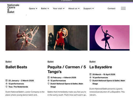Go to the Contact page

[111, 9]
